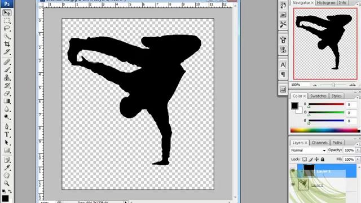Viewport: 361px width, 203px height.
Task: Open the Paragraph panel icon
Action: coord(283,74)
